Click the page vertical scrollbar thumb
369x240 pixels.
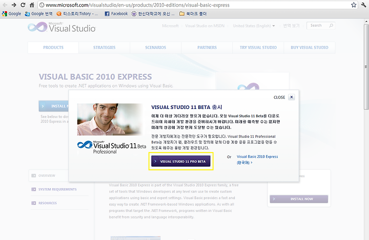pyautogui.click(x=366, y=67)
